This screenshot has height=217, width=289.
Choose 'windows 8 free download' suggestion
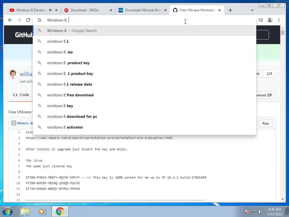144,95
